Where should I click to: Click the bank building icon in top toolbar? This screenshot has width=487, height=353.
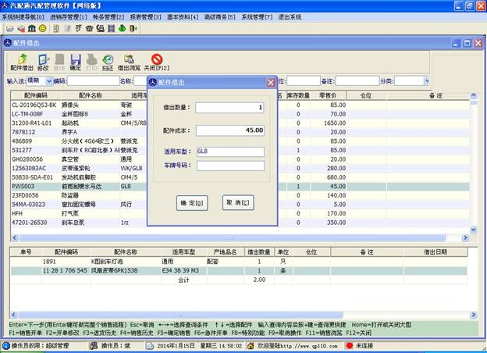click(x=31, y=28)
